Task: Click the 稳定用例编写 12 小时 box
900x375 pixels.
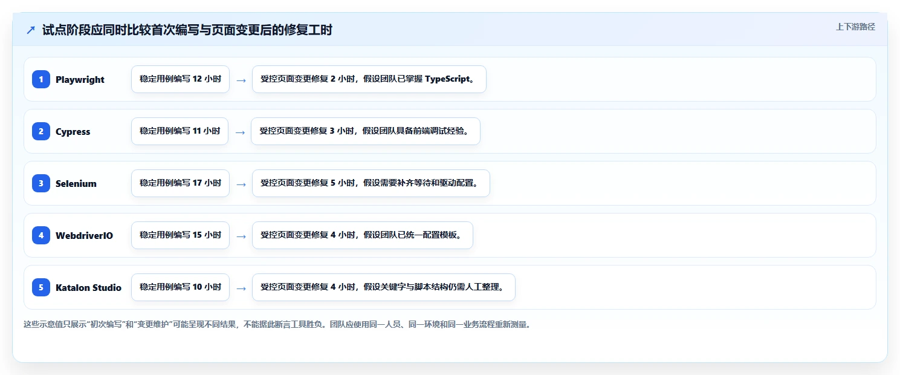Action: 180,79
